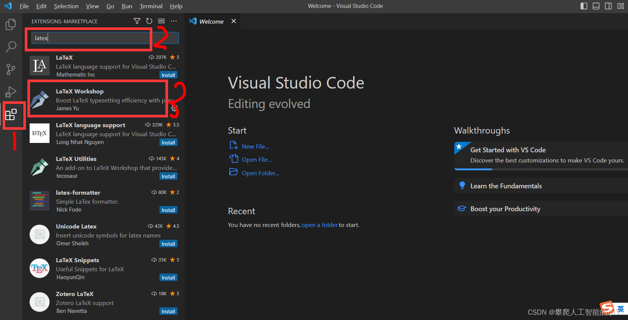Clear extensions search results icon
The width and height of the screenshot is (628, 320).
[161, 21]
